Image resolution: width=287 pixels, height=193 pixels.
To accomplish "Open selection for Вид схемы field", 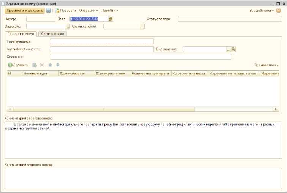I will [67, 27].
